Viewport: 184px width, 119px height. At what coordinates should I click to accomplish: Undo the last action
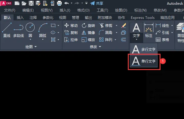[x=66, y=3]
